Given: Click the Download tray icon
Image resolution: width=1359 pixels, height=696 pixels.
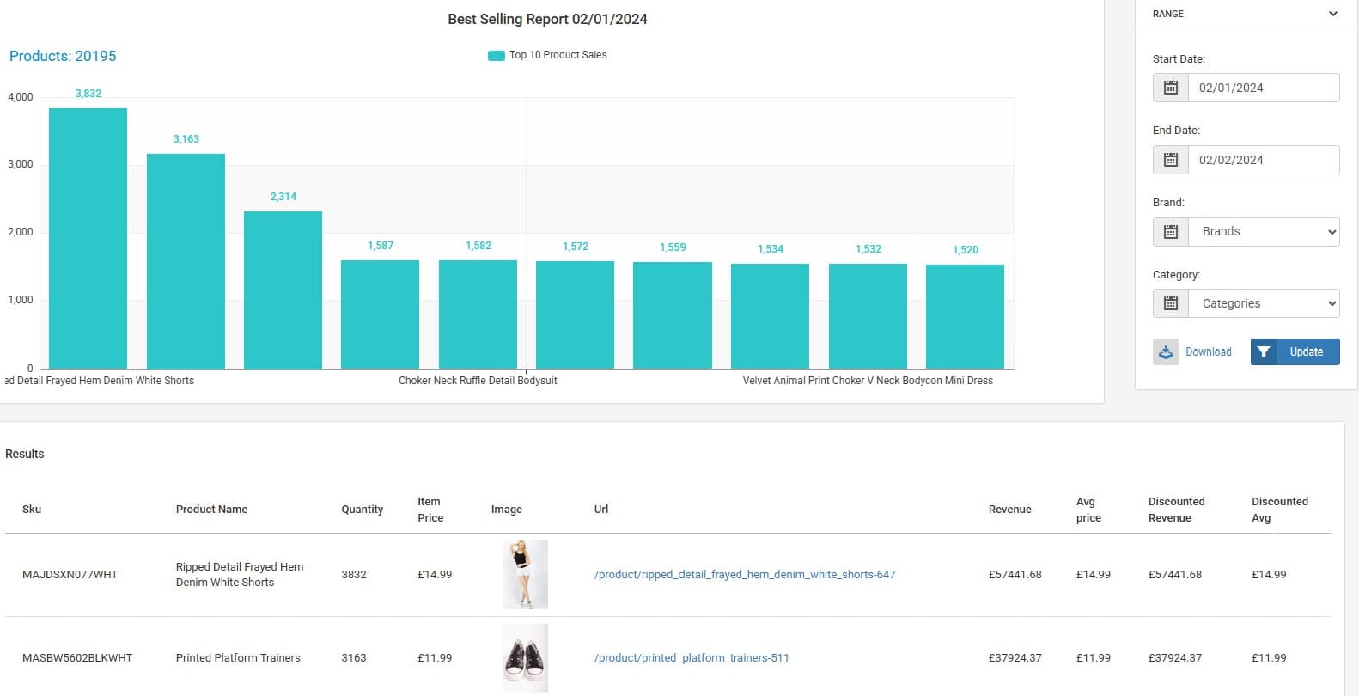Looking at the screenshot, I should 1166,352.
